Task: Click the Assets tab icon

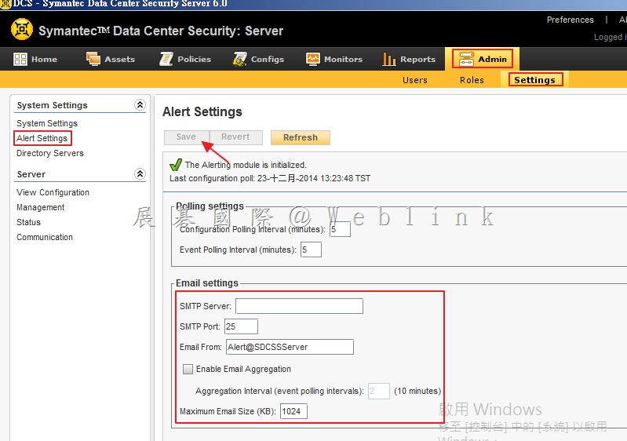Action: (93, 59)
